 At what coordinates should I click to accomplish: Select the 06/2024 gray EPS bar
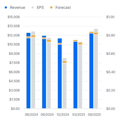pos(33,70)
